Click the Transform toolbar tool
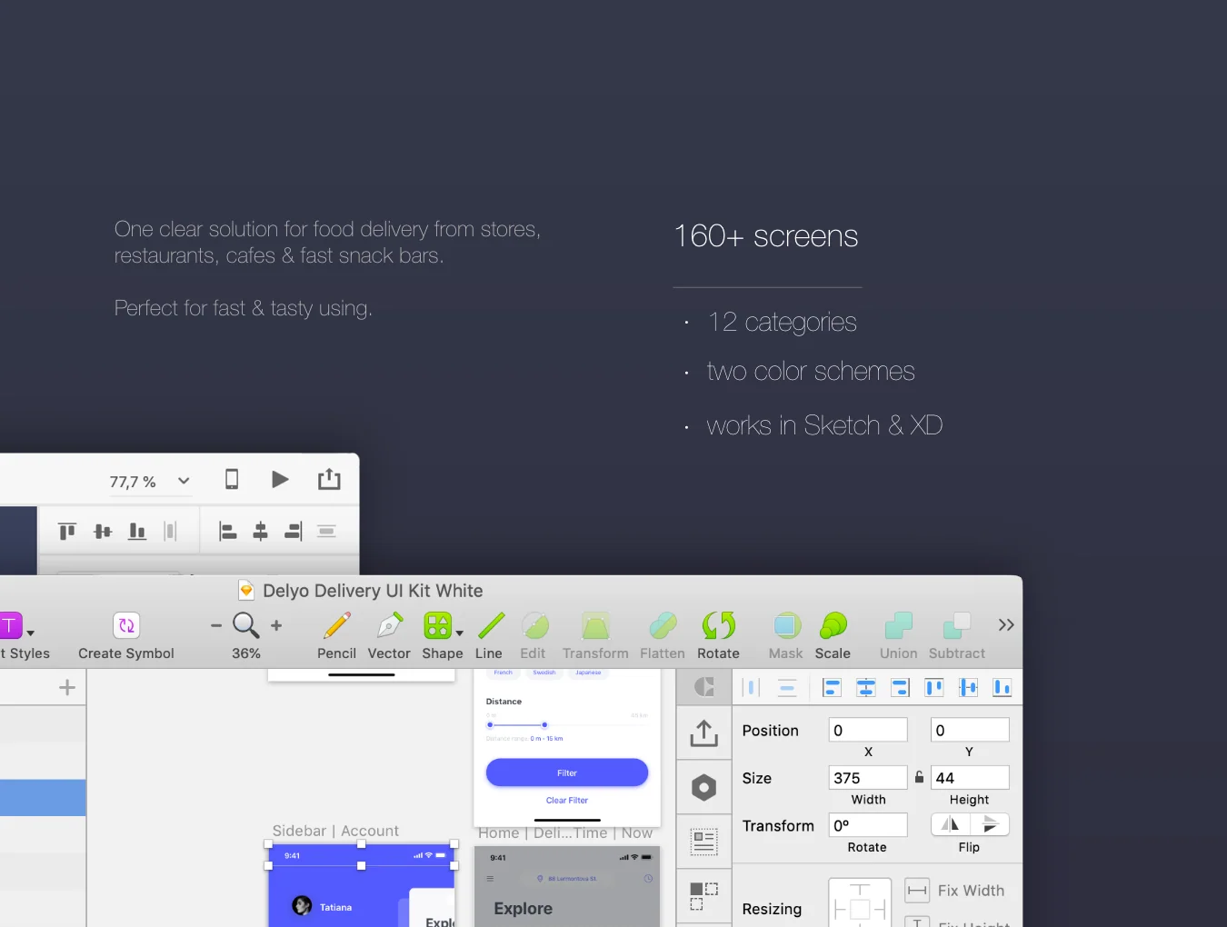The width and height of the screenshot is (1227, 927). (x=595, y=636)
